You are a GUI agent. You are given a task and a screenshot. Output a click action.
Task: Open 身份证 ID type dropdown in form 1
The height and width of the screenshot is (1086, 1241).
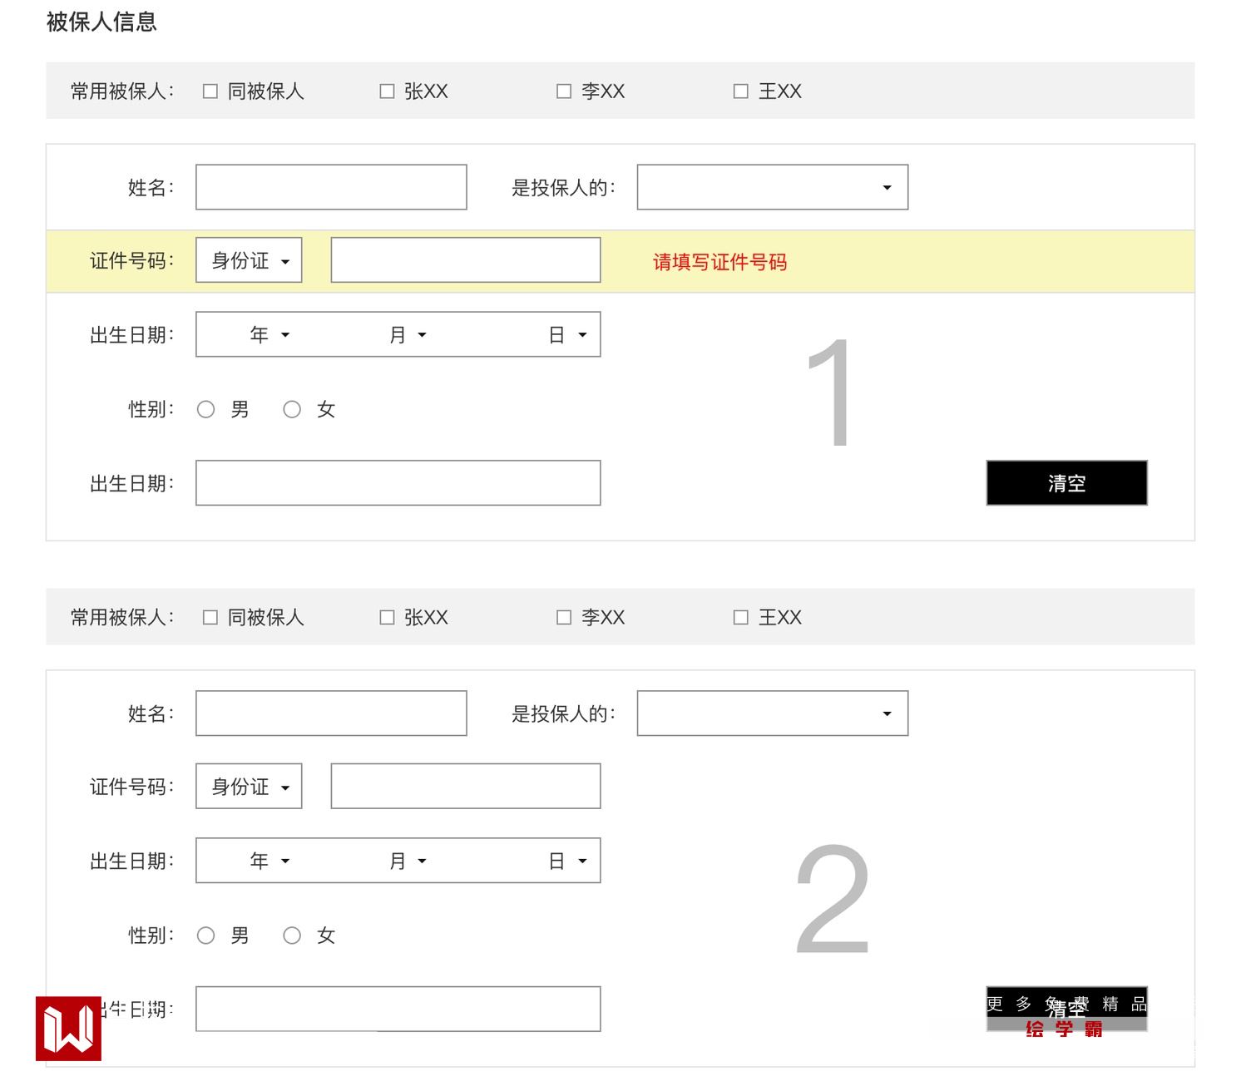tap(249, 260)
